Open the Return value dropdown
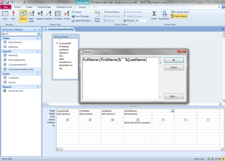The width and height of the screenshot is (225, 161). coord(147,21)
